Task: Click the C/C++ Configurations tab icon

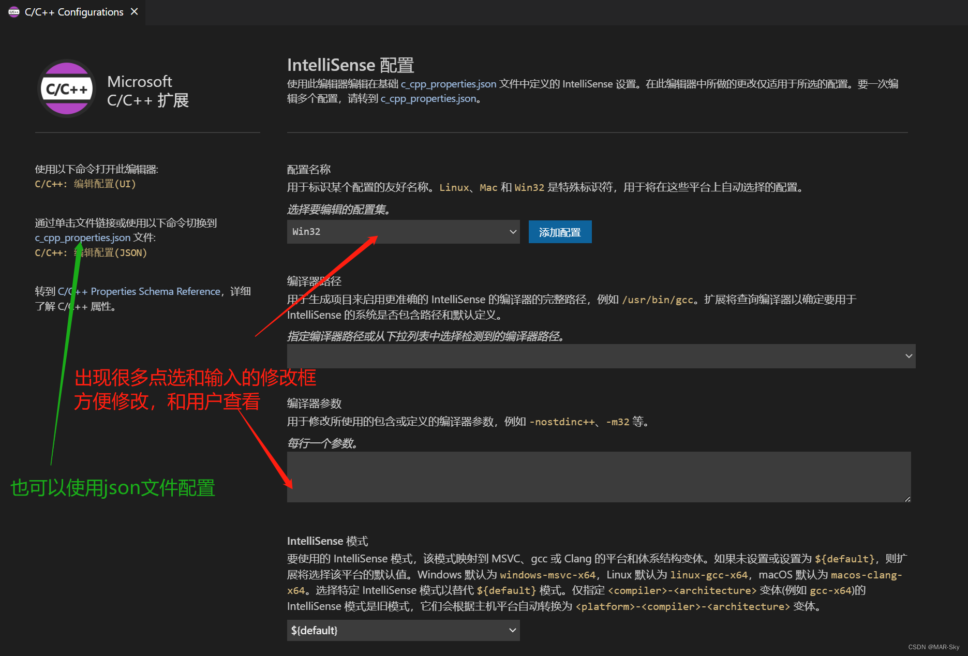Action: pos(14,12)
